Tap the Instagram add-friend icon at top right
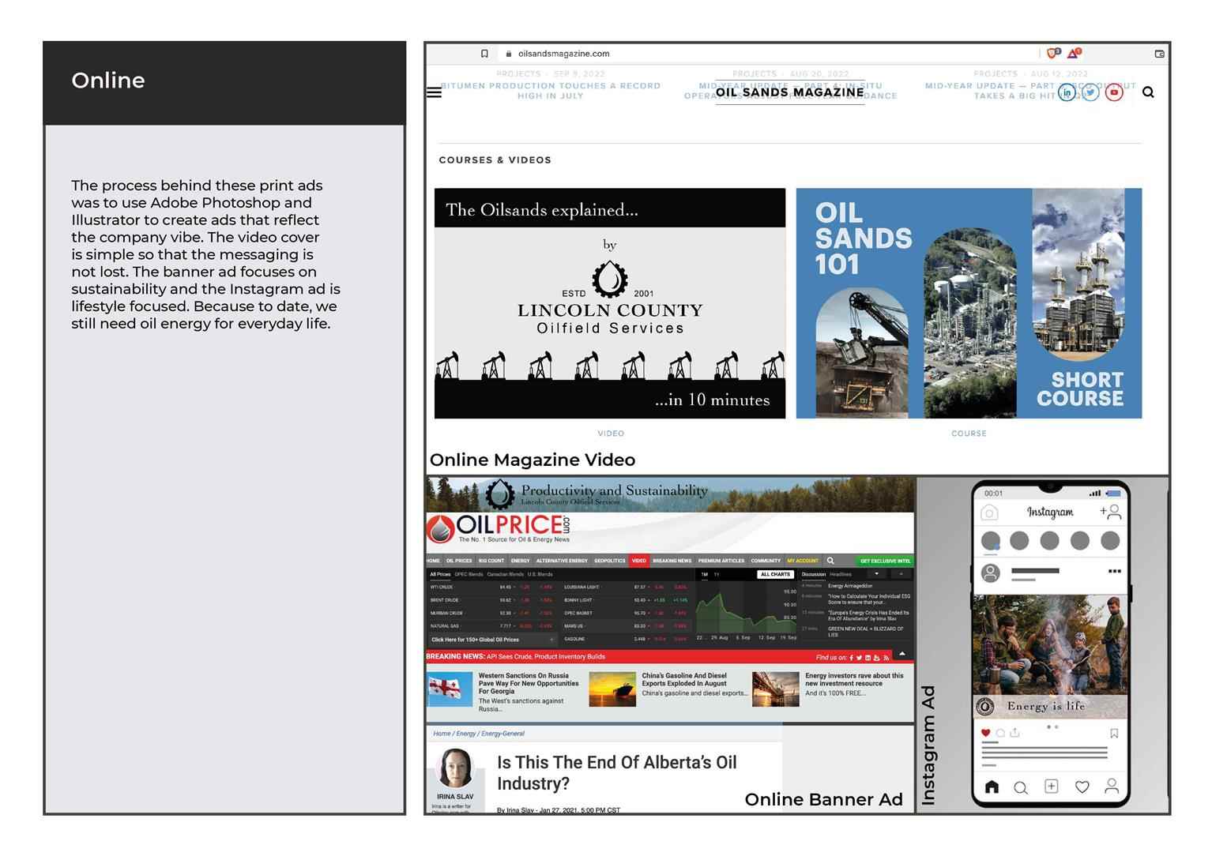This screenshot has width=1212, height=856. [x=1110, y=512]
